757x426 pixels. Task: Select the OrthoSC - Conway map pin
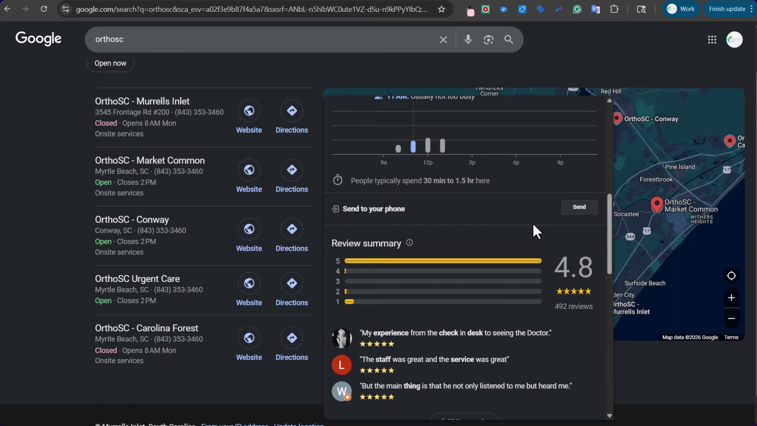(x=617, y=119)
